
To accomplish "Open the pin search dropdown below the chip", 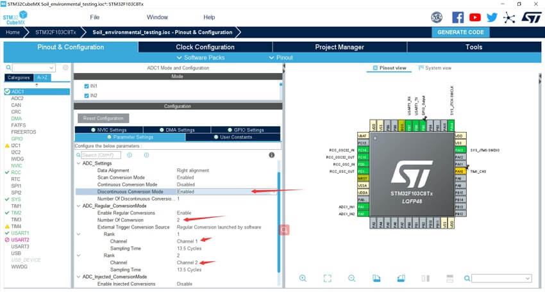I will tap(501, 278).
